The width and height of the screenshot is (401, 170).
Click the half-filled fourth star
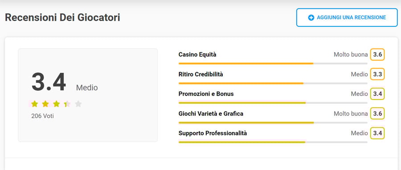(67, 104)
